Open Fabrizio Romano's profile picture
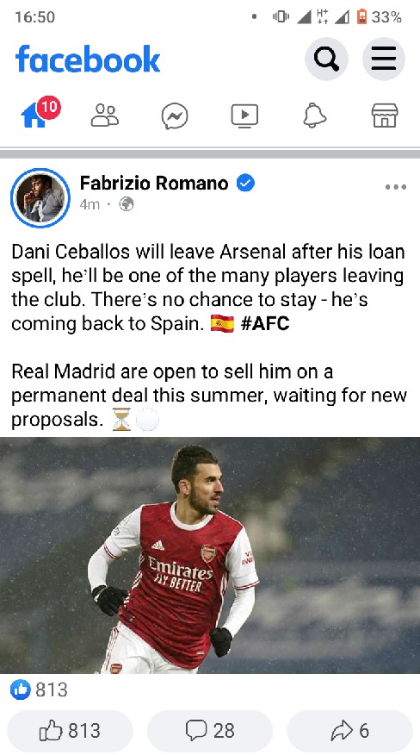 [40, 197]
